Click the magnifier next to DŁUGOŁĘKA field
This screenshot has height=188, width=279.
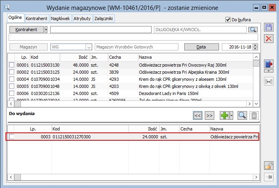[x=253, y=30]
